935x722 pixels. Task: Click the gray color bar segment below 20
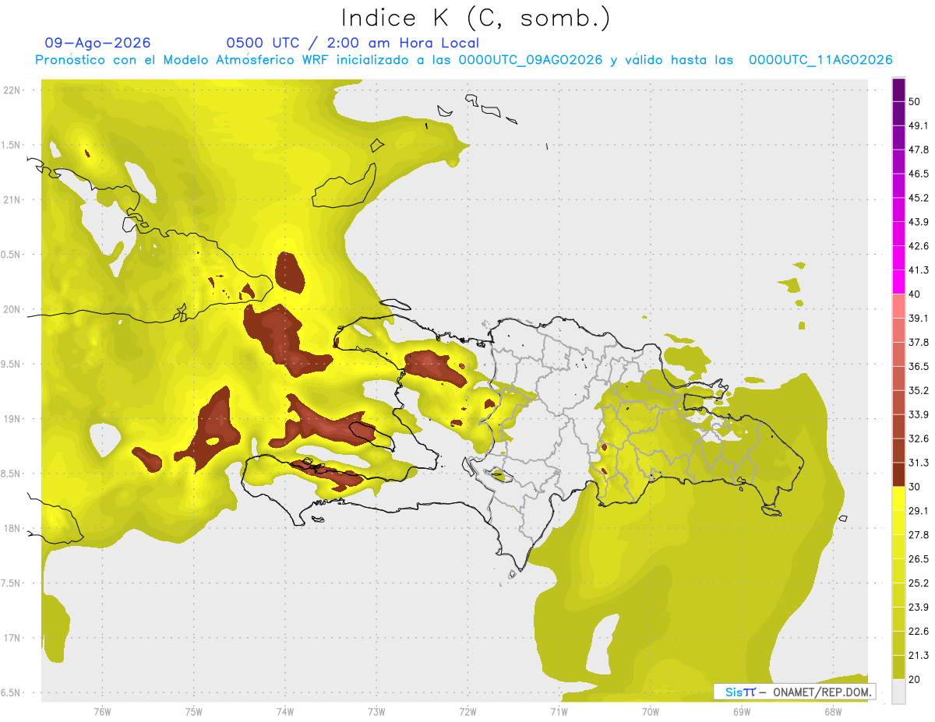click(x=898, y=692)
